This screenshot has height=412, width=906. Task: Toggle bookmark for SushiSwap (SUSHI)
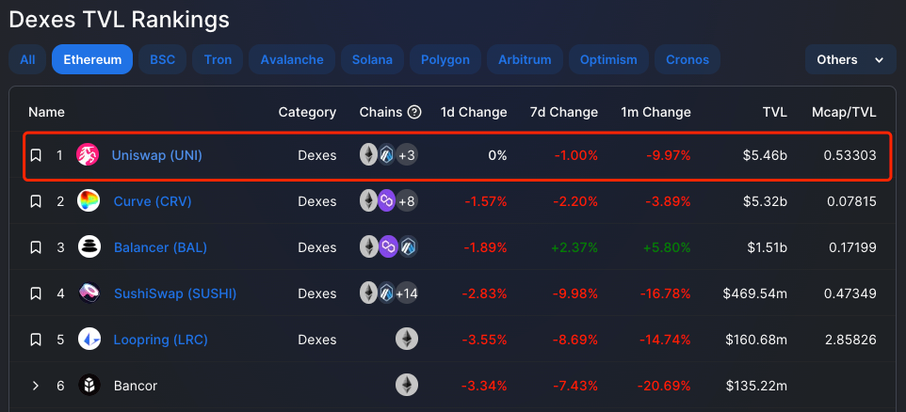point(36,293)
